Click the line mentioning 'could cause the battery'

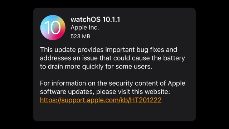(x=112, y=58)
